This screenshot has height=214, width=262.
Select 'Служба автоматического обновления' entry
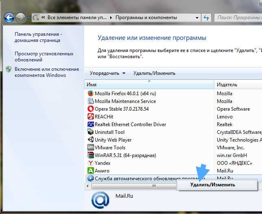click(150, 179)
